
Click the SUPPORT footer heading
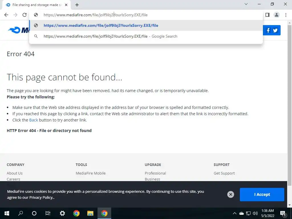pos(222,165)
